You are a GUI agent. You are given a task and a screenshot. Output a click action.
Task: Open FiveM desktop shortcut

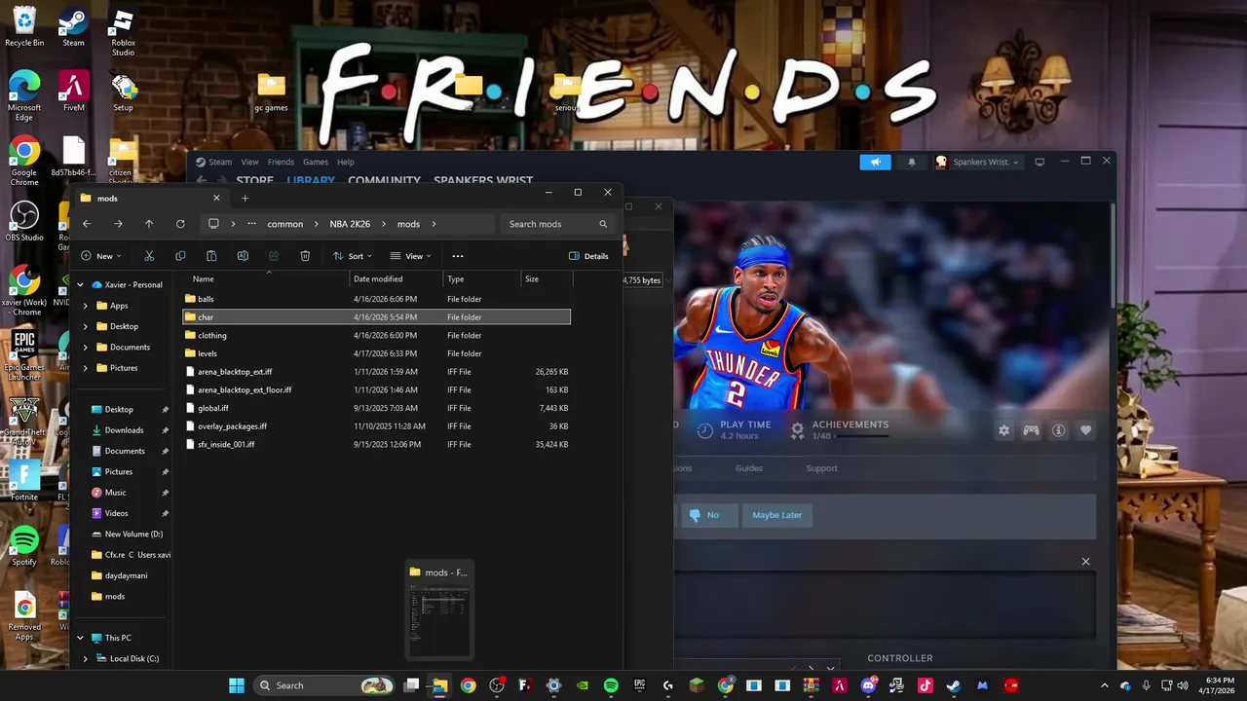[74, 92]
